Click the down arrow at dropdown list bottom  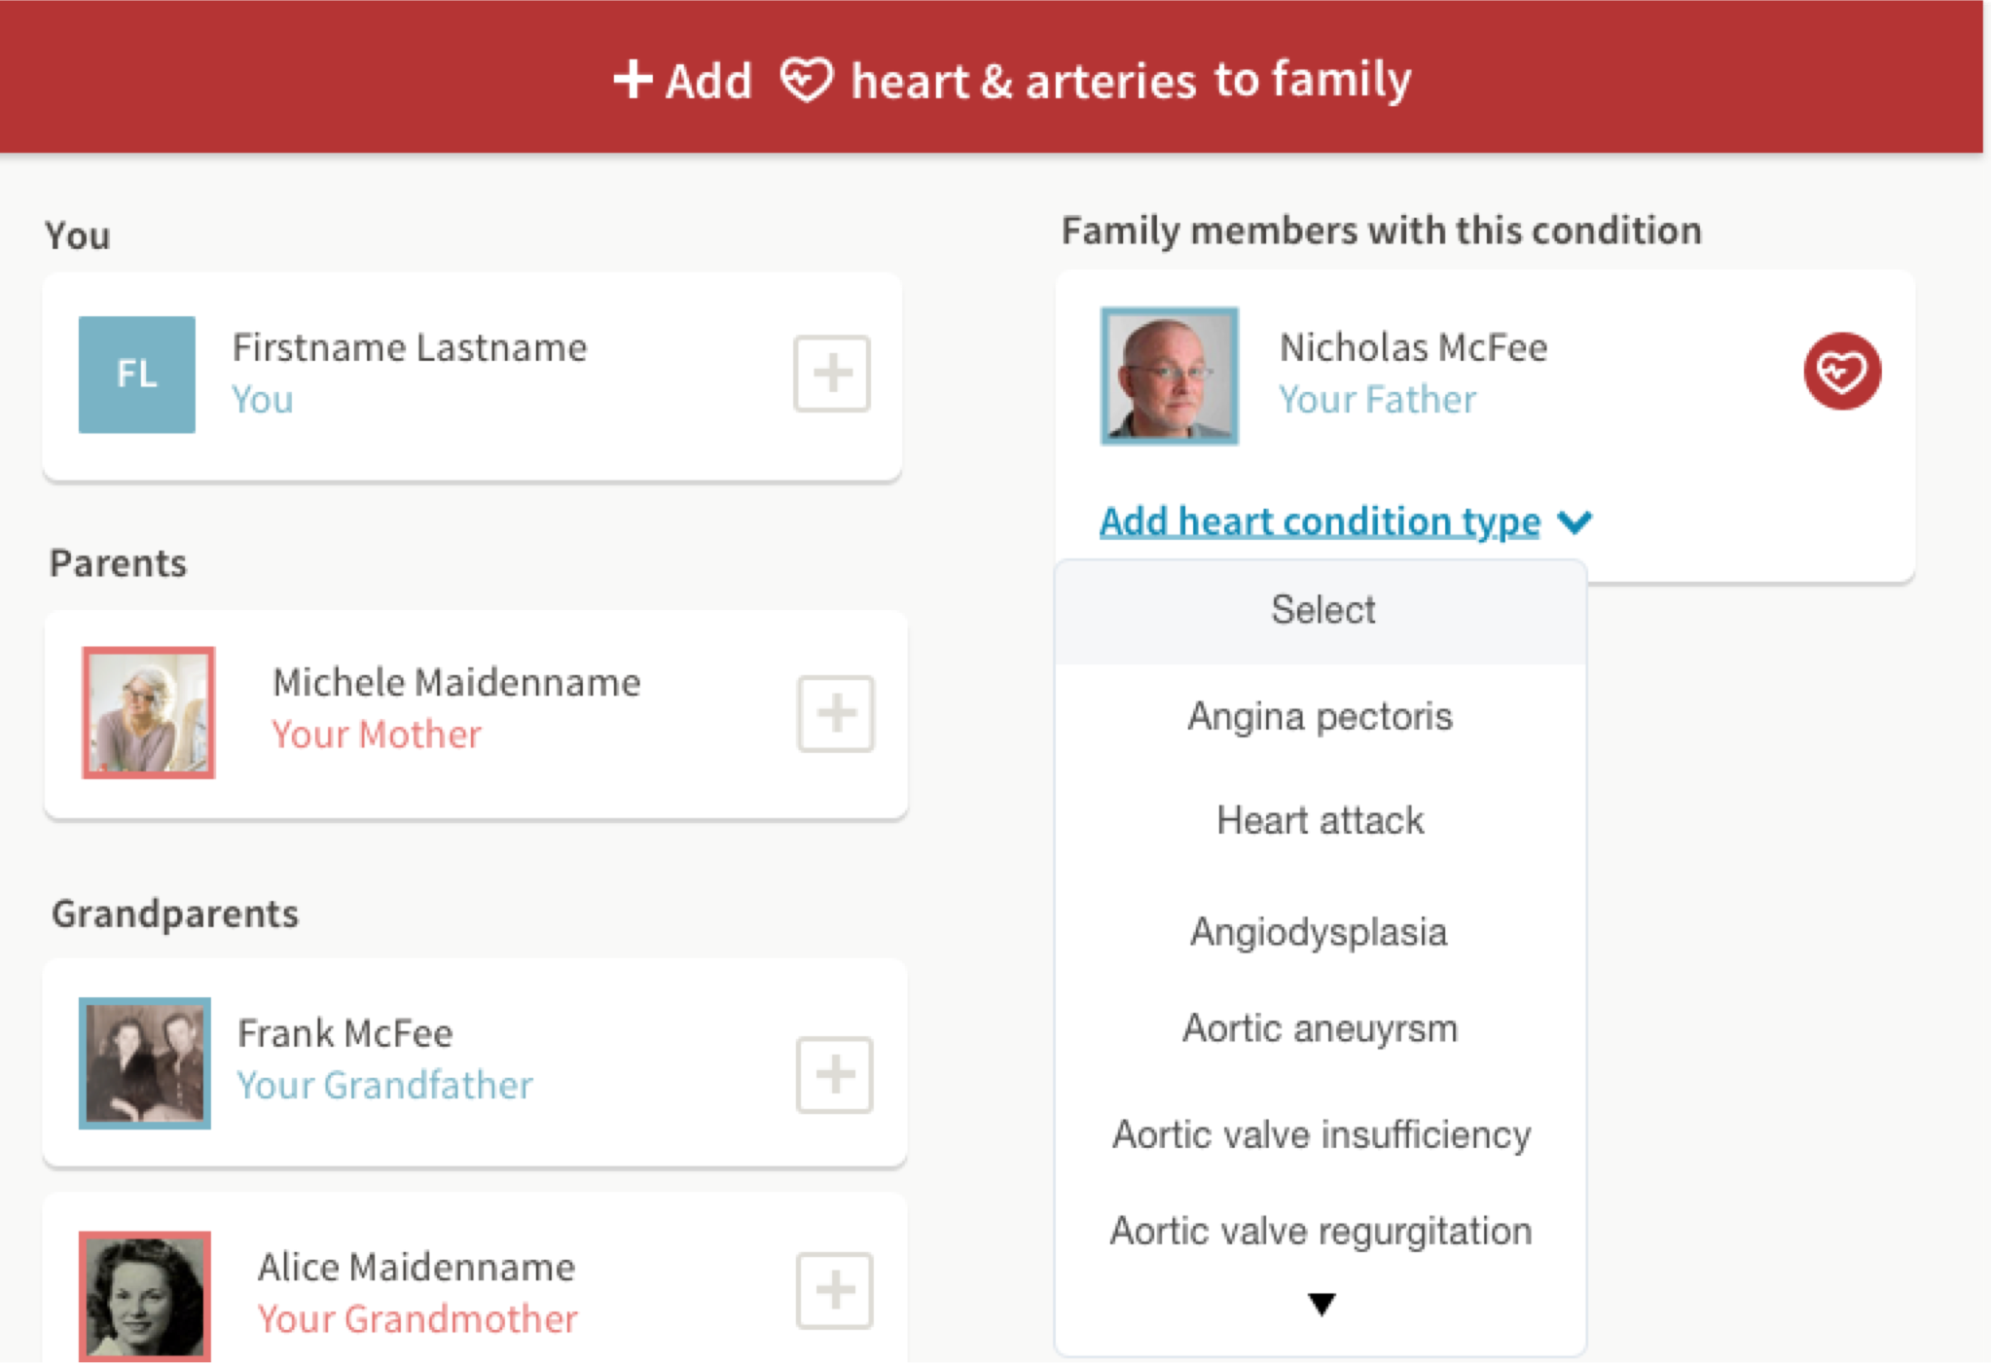pyautogui.click(x=1321, y=1304)
